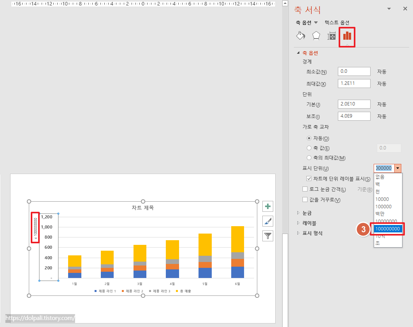Screen dimensions: 413x327
Task: Click 자동 button next to 기본
Action: click(x=381, y=104)
